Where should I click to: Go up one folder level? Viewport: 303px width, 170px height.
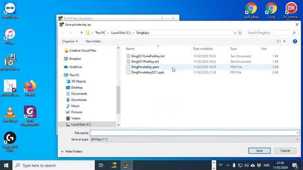pyautogui.click(x=81, y=33)
